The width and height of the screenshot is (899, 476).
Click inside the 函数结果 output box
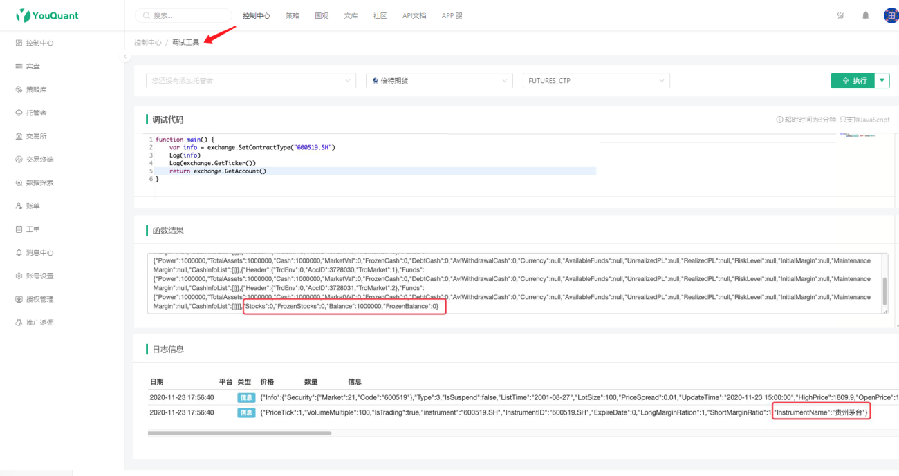514,283
